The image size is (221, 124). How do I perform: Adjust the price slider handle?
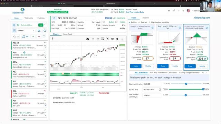186,84
